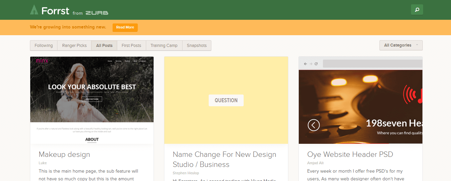
Task: Switch to the Ranger Picks tab
Action: click(x=74, y=46)
